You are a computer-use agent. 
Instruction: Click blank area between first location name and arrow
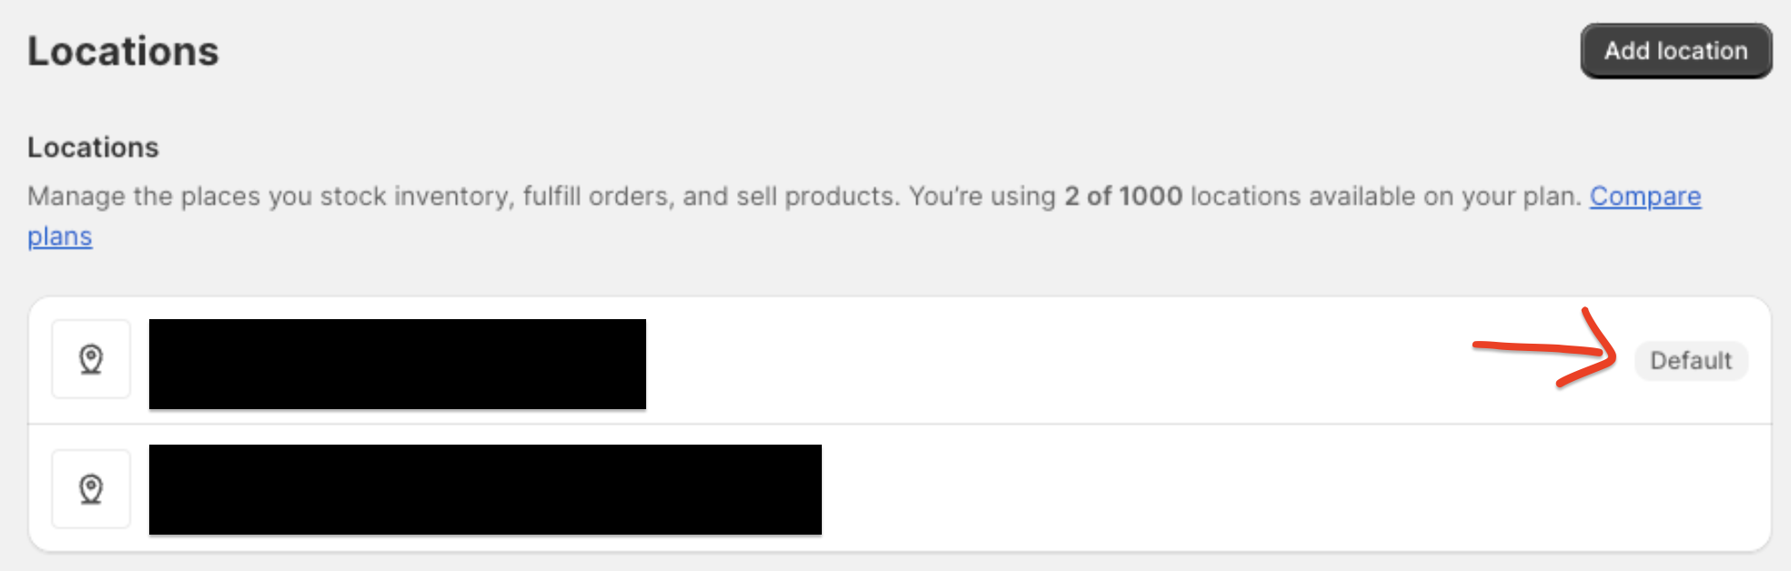[x=1047, y=361]
